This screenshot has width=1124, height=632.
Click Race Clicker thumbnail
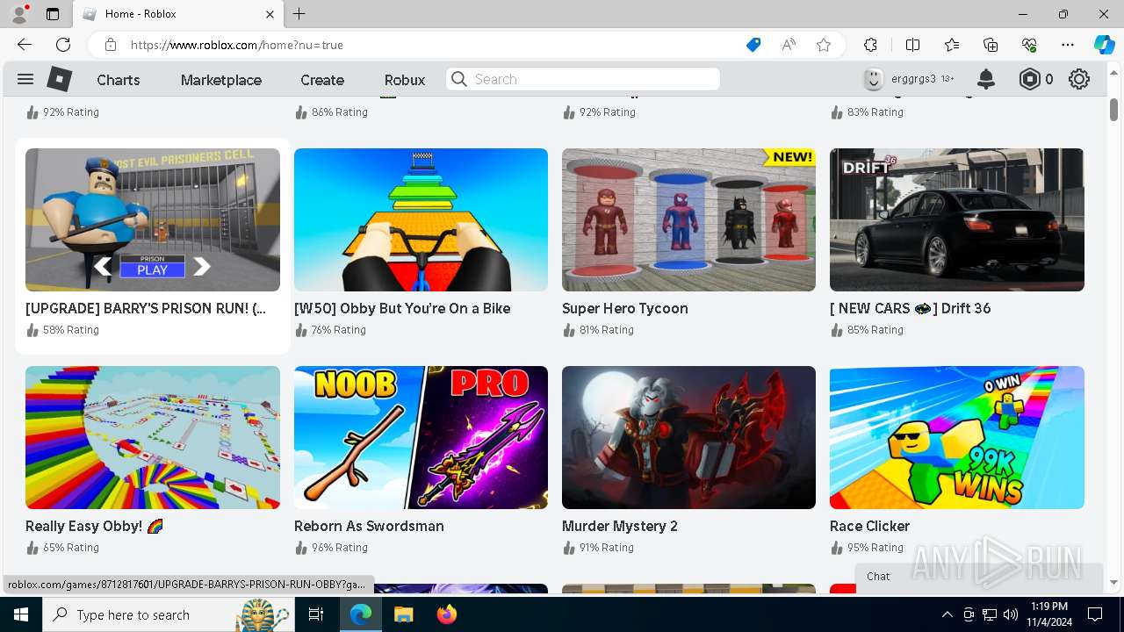(x=957, y=437)
